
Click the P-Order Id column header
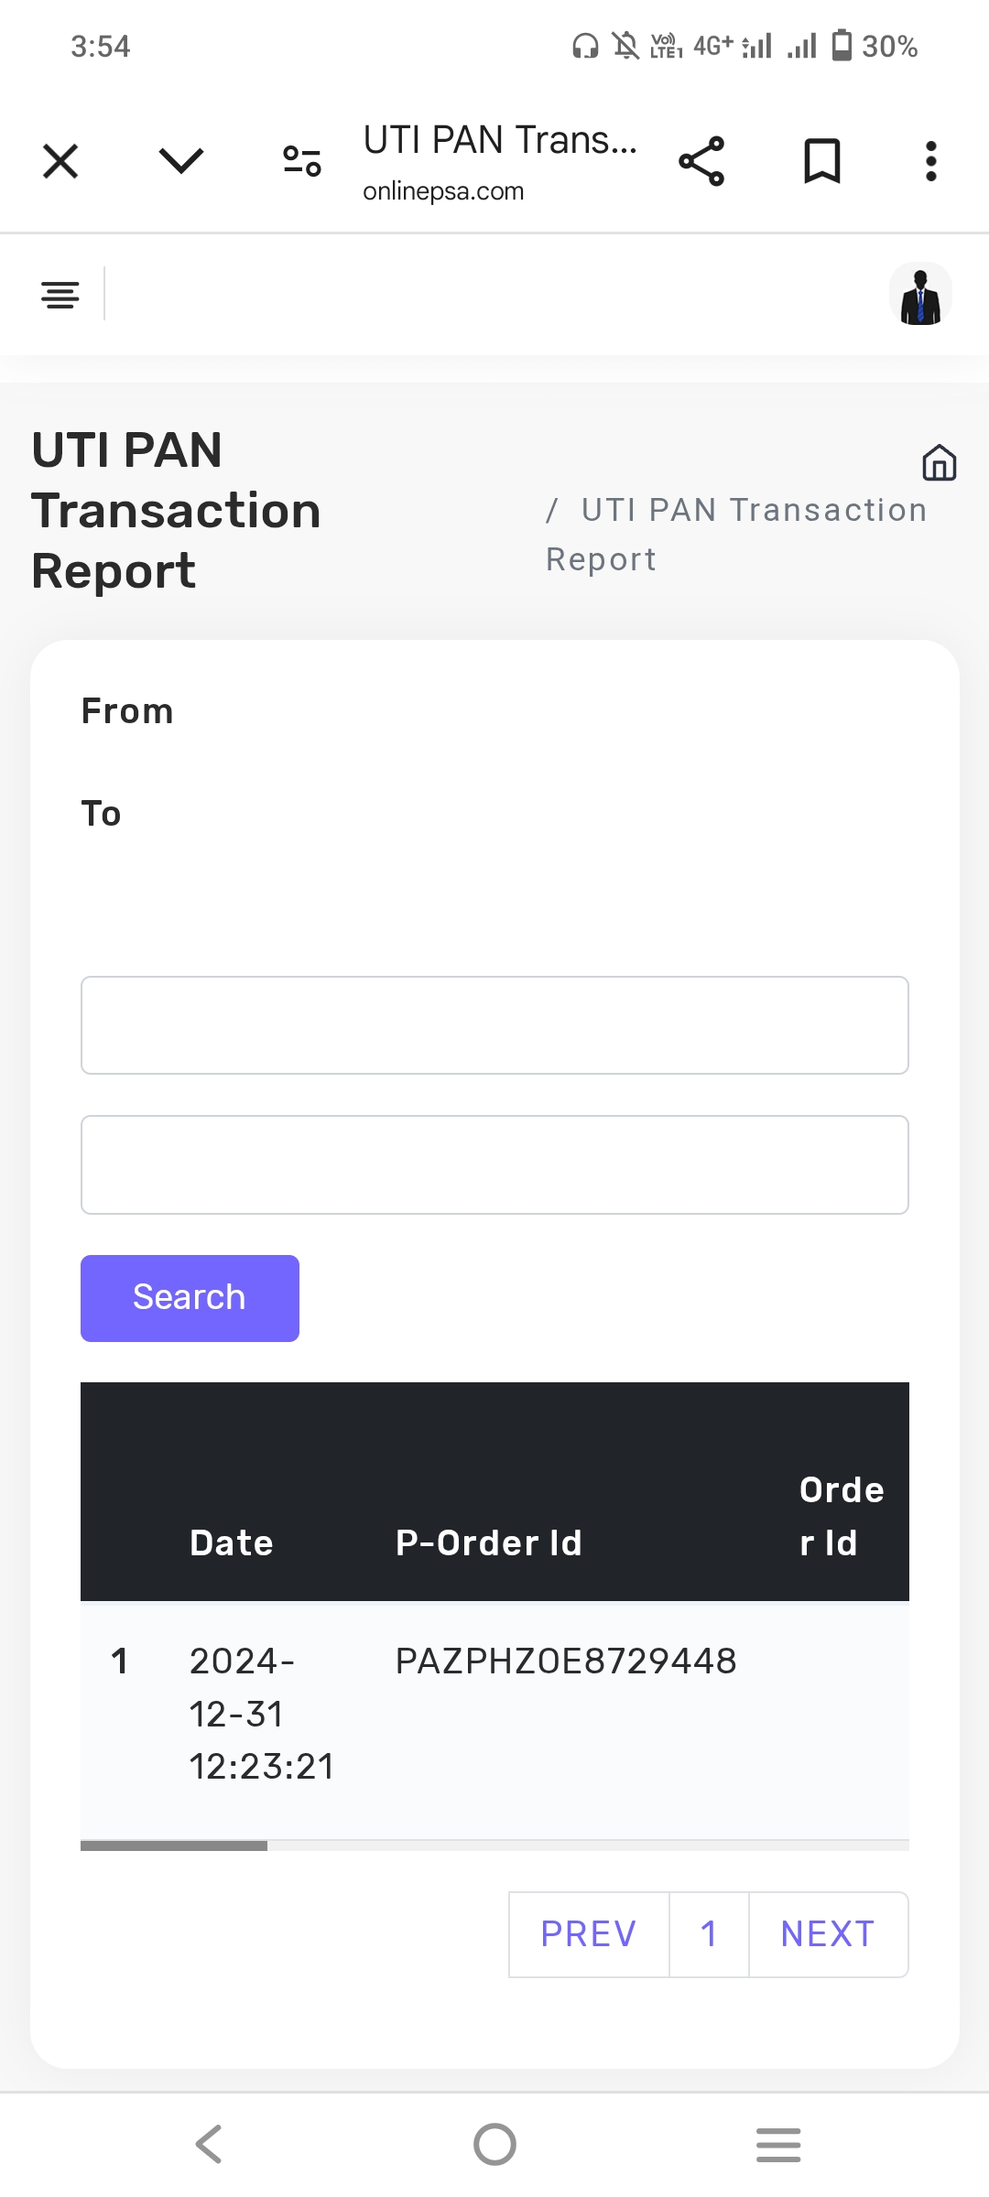[489, 1543]
